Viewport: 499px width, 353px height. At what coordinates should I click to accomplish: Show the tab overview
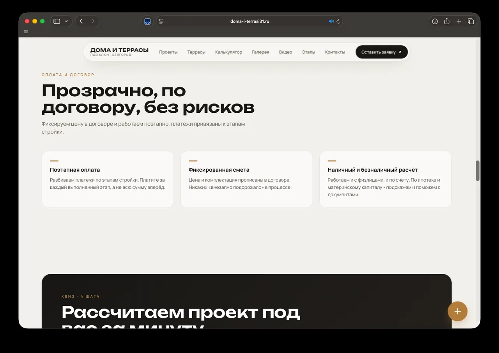point(471,21)
